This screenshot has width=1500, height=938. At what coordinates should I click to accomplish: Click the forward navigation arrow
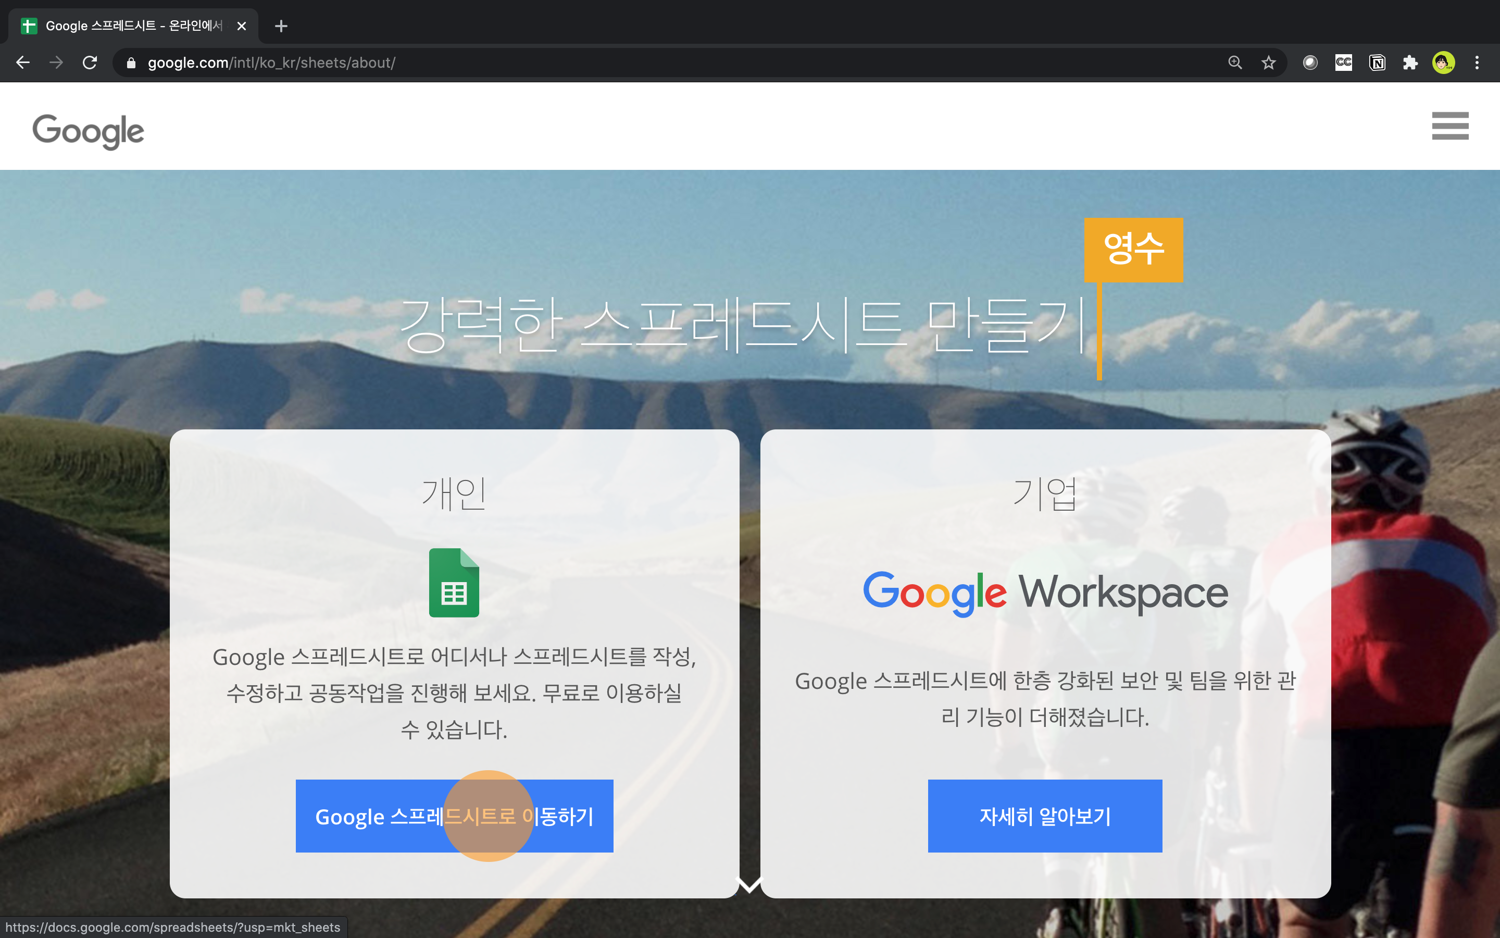click(56, 63)
